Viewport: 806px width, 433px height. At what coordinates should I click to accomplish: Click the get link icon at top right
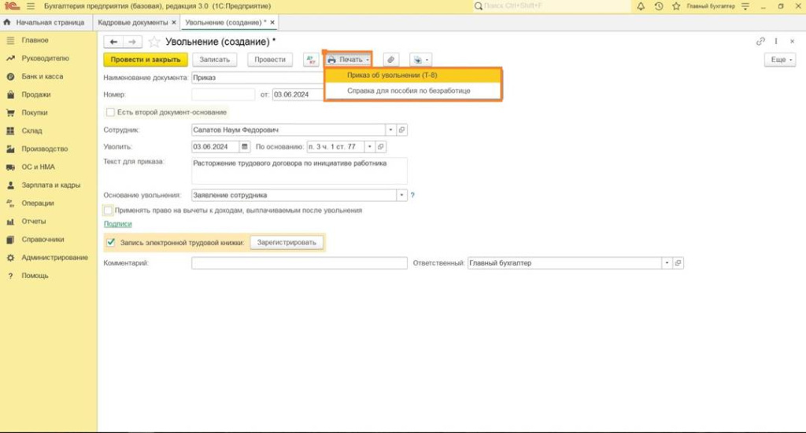[760, 42]
